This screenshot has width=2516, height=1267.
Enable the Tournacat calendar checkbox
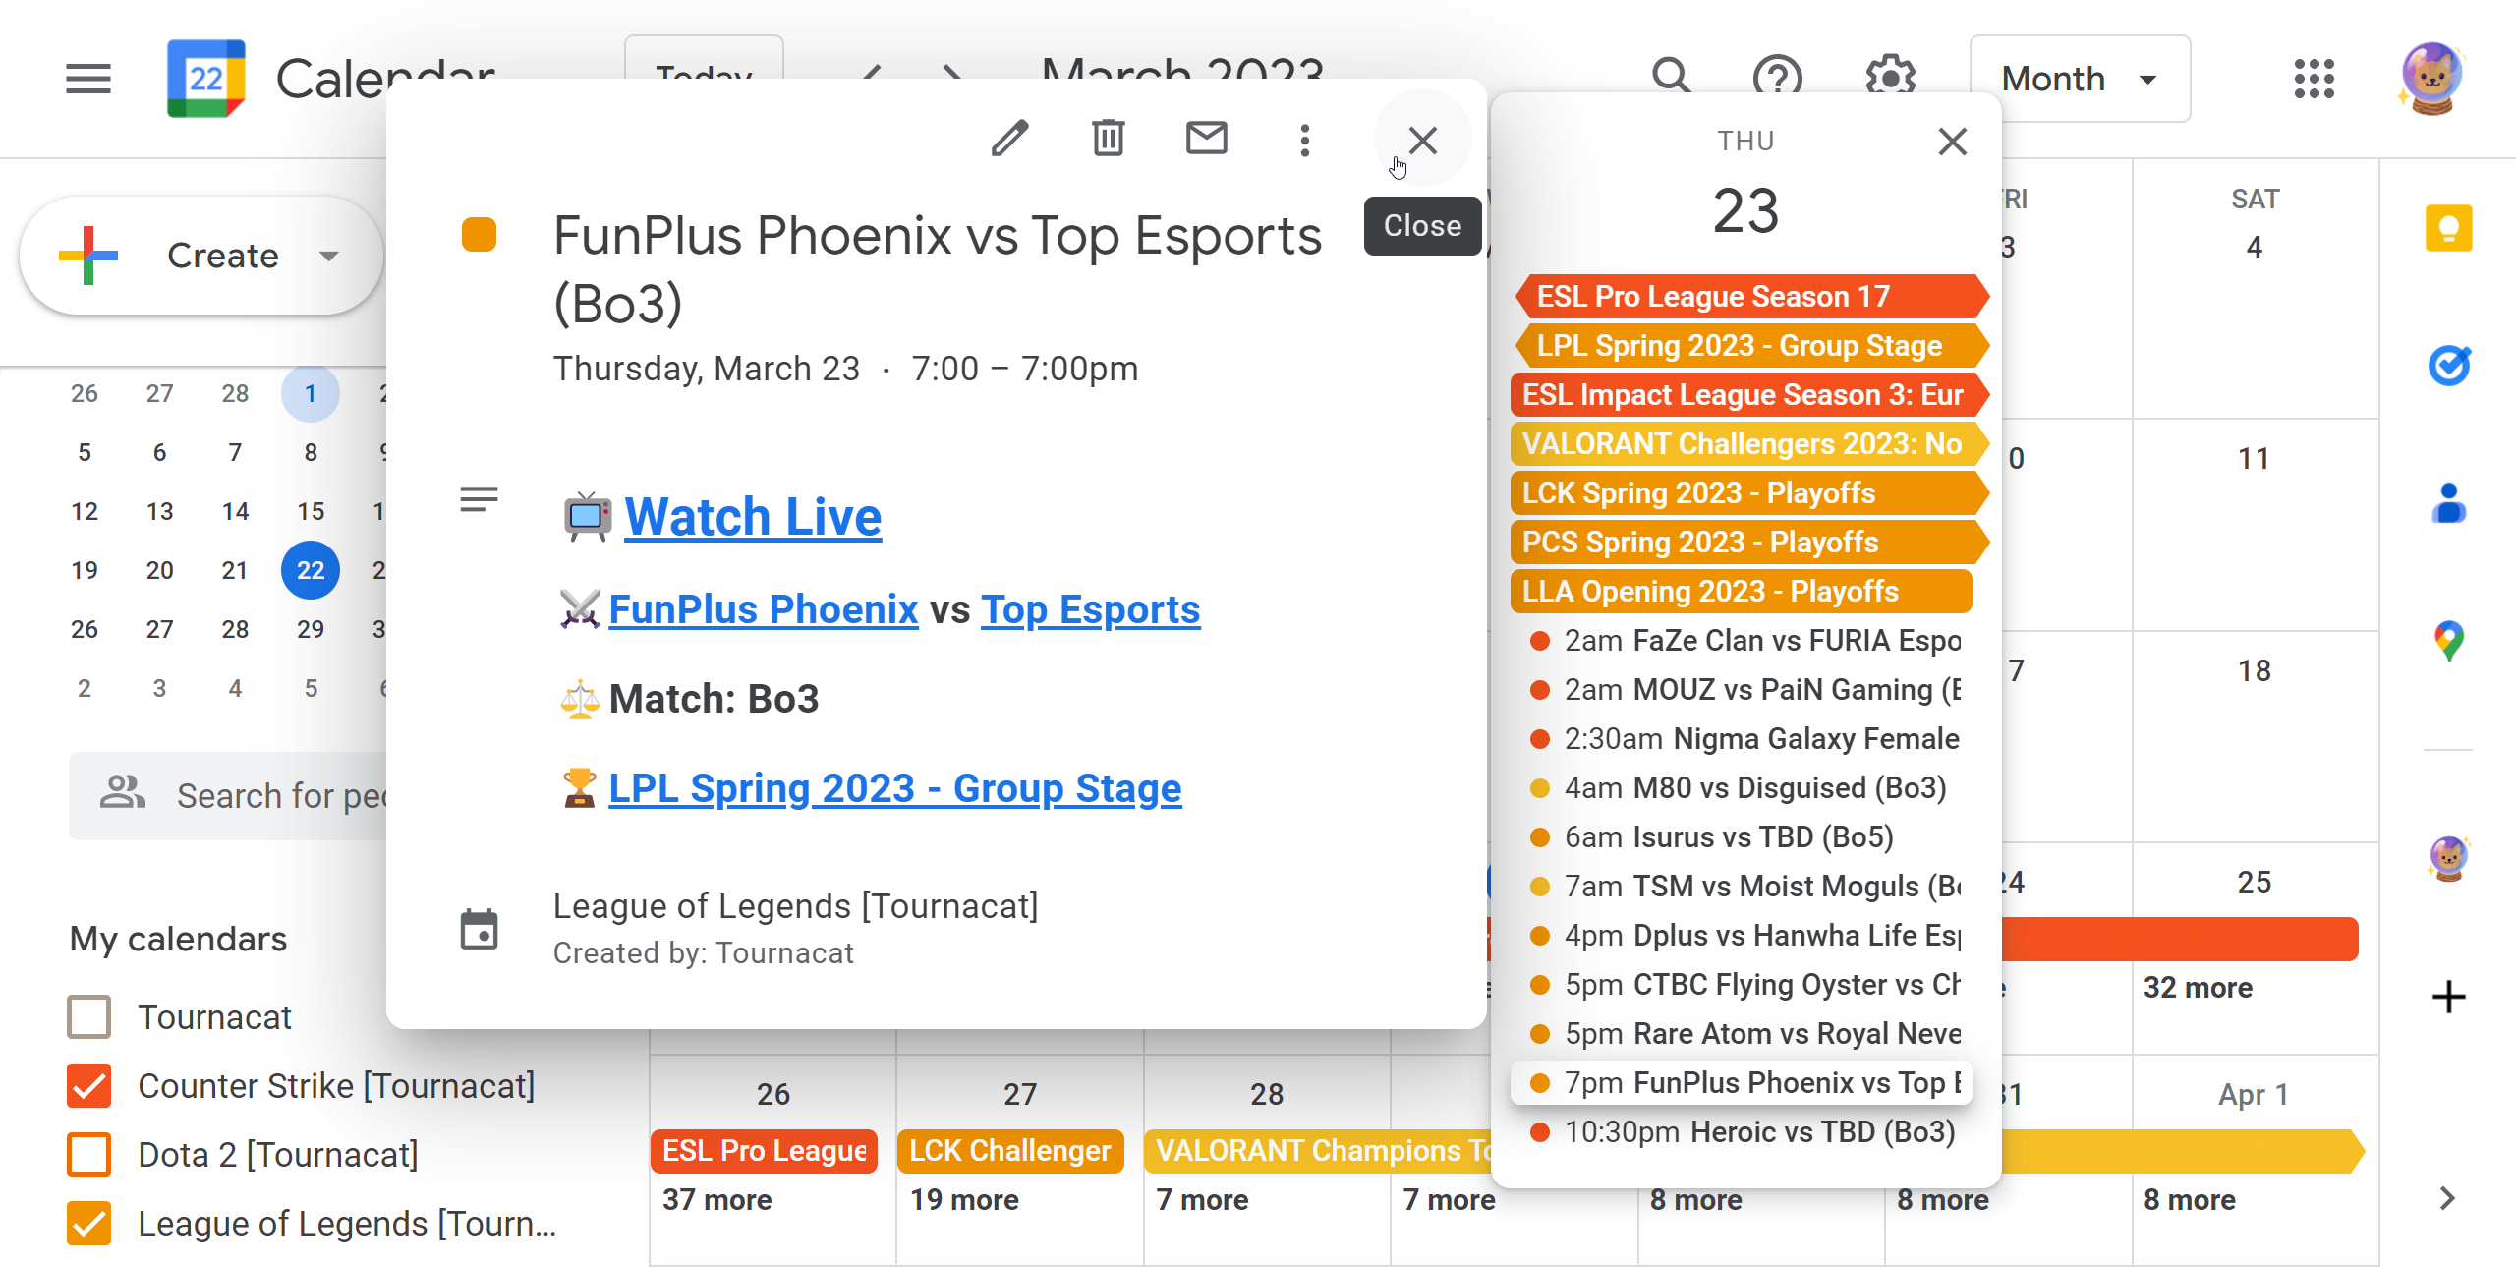89,1016
